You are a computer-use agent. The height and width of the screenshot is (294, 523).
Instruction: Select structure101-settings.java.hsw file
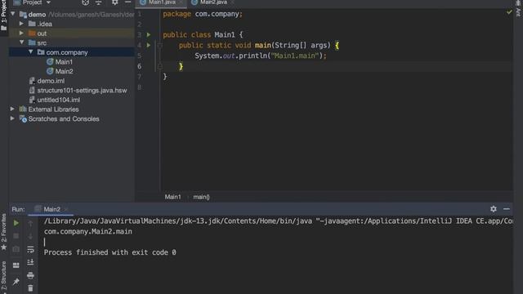pyautogui.click(x=82, y=90)
